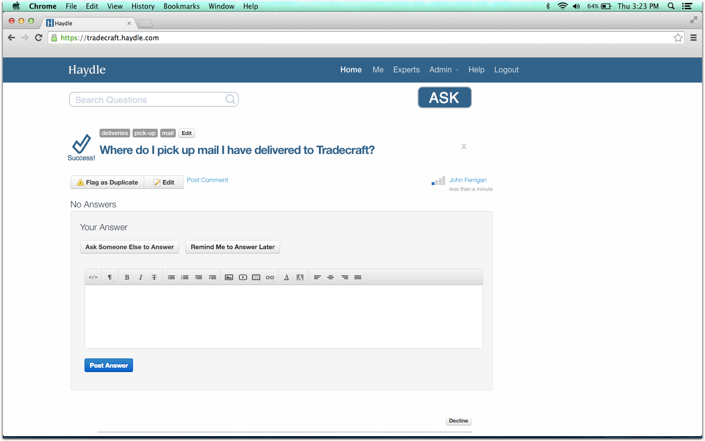Select the mail tag

(168, 133)
